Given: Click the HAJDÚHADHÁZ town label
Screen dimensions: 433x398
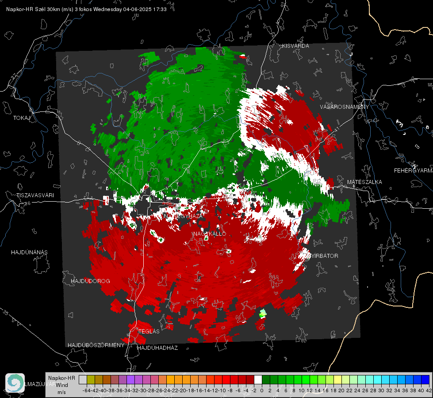Looking at the screenshot, I should click(157, 348).
